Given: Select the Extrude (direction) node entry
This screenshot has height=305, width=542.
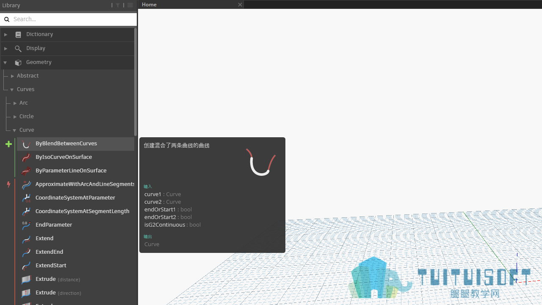Looking at the screenshot, I should (75, 293).
